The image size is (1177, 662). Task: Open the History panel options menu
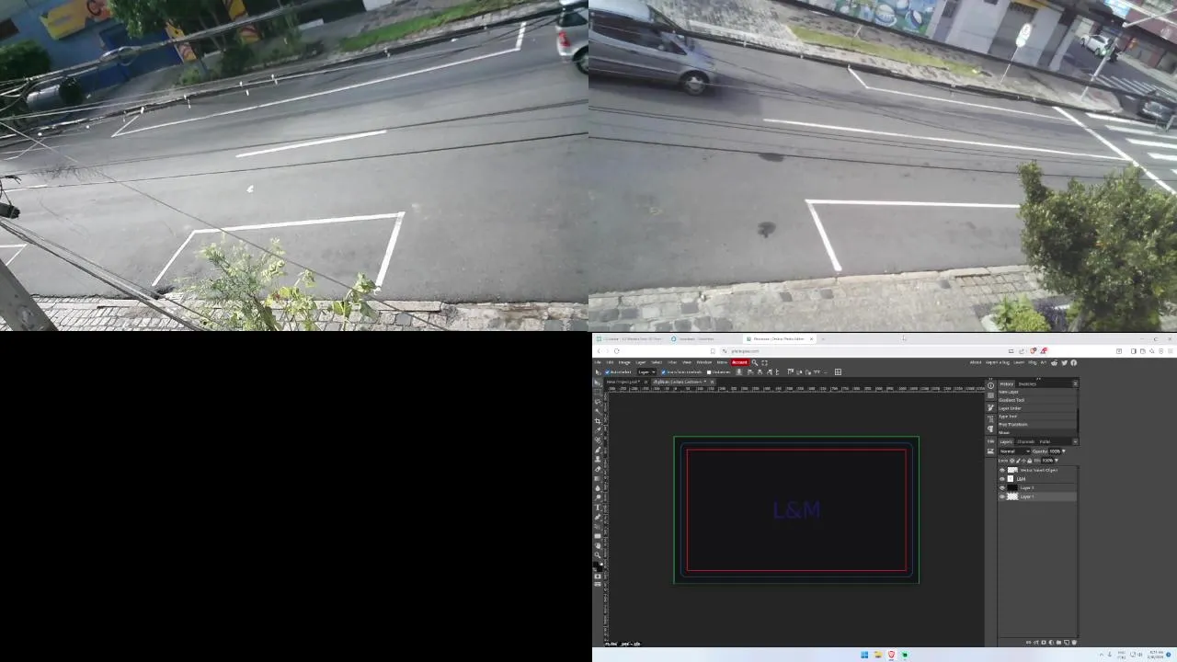(1075, 384)
